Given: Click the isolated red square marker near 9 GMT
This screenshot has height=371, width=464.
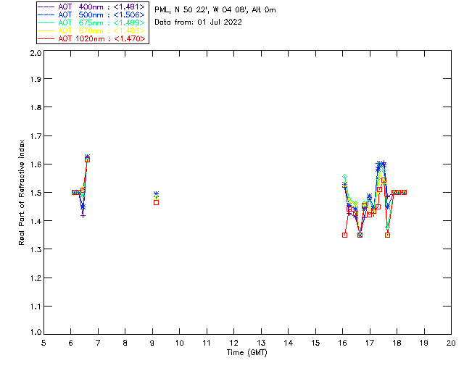Looking at the screenshot, I should [156, 202].
